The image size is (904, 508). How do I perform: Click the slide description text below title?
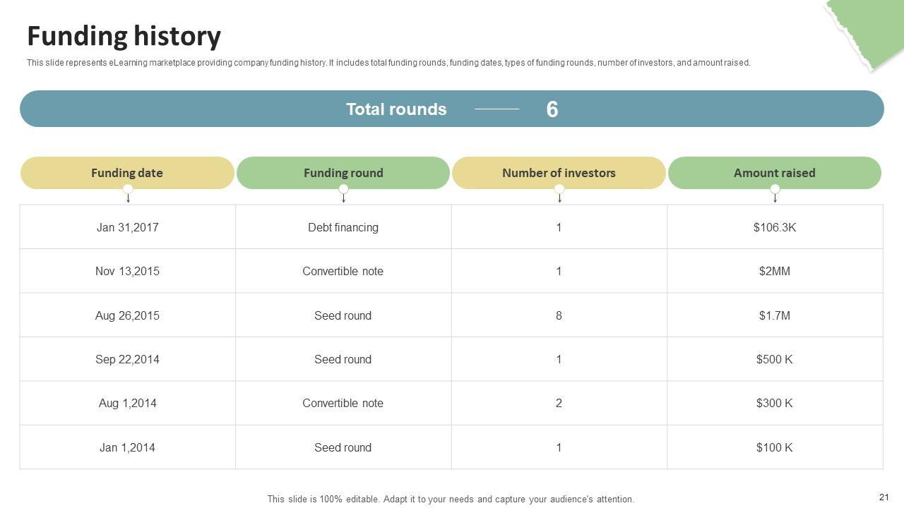point(388,63)
